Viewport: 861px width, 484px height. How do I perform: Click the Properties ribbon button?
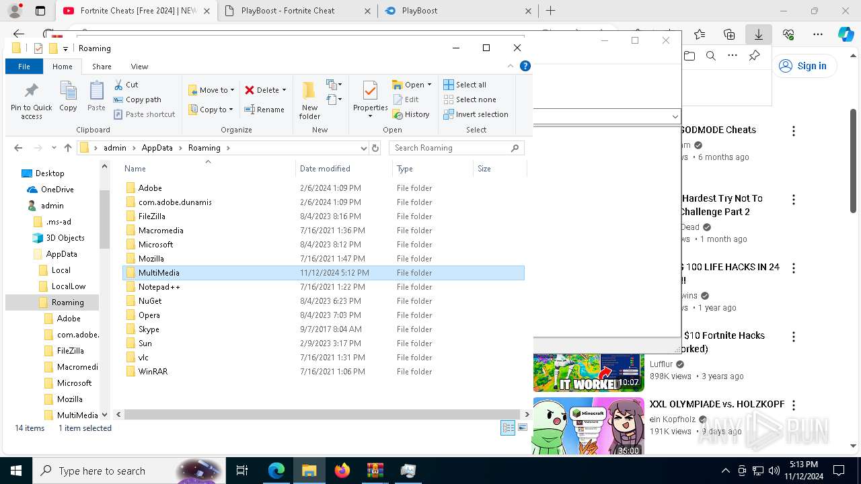point(370,99)
